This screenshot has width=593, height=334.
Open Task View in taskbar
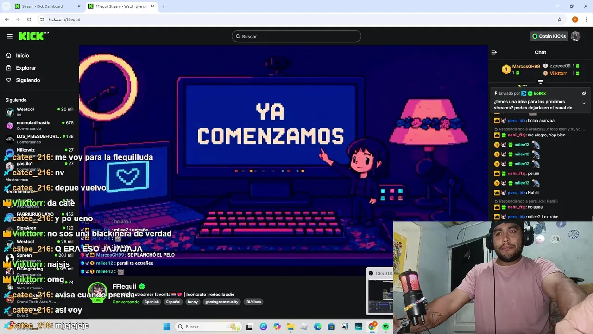click(249, 327)
